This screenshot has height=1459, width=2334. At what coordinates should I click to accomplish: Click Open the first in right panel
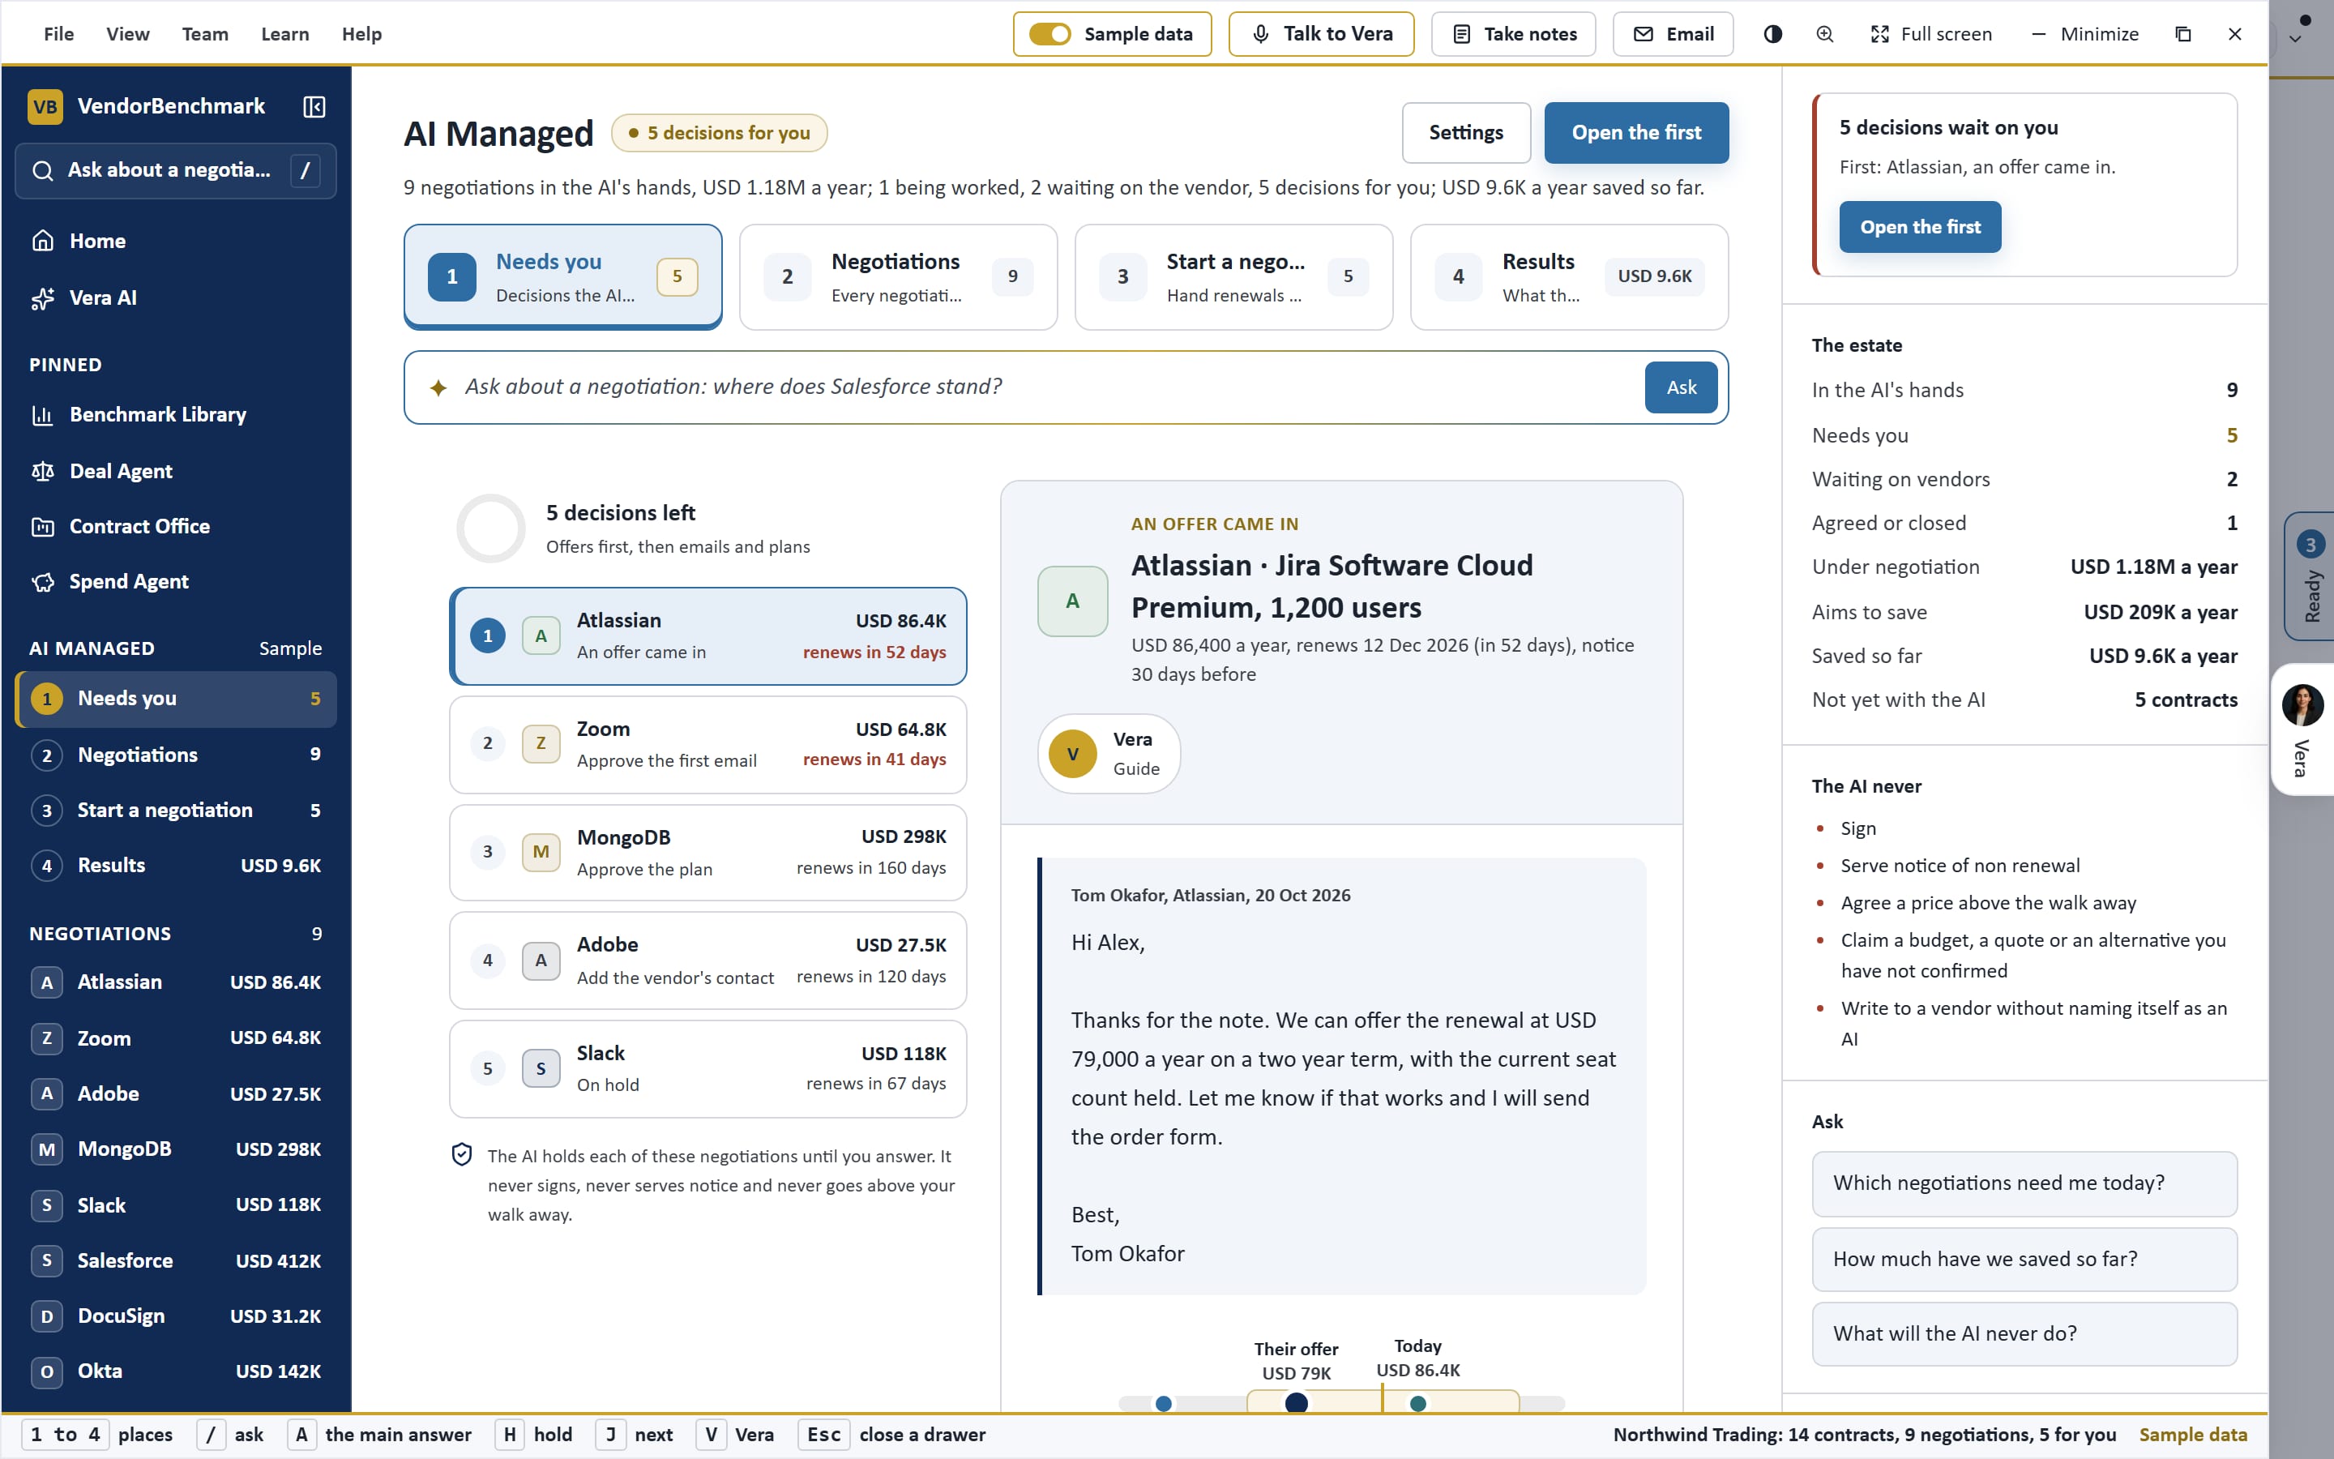click(1919, 227)
